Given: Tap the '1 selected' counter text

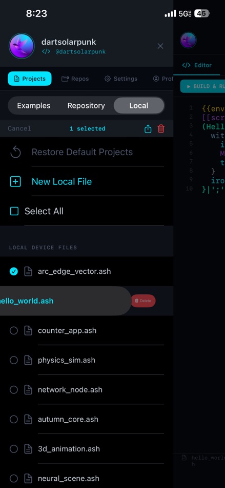Looking at the screenshot, I should [x=88, y=128].
